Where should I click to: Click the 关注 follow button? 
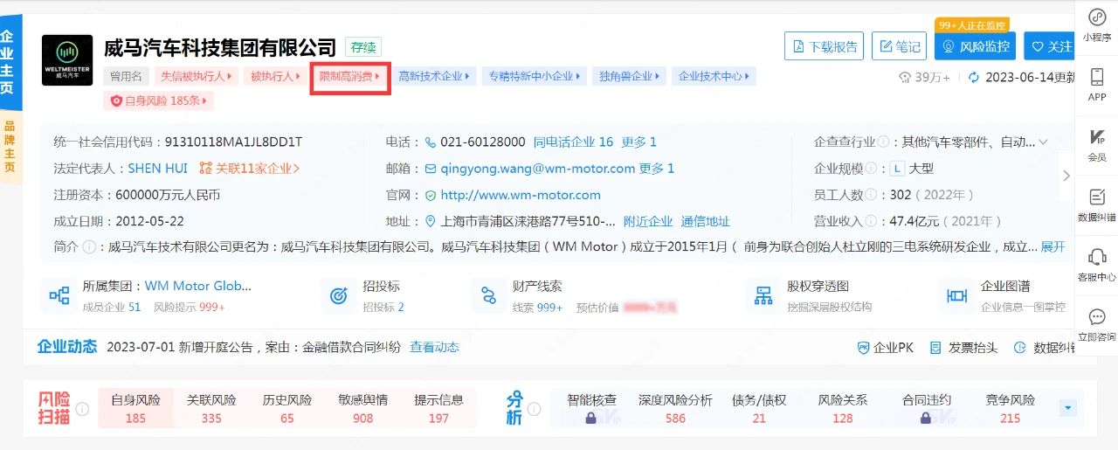coord(1051,46)
